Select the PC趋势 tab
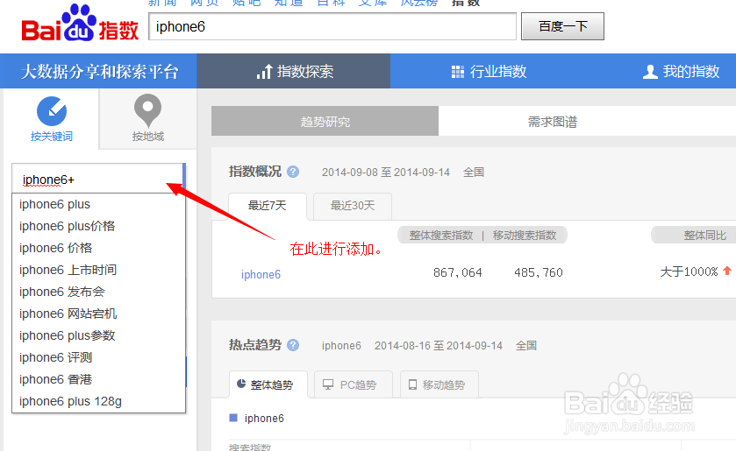This screenshot has width=736, height=451. [353, 384]
